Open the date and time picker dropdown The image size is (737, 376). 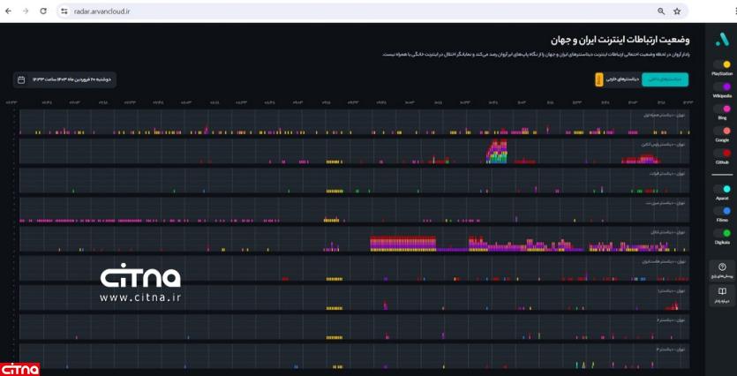click(65, 80)
